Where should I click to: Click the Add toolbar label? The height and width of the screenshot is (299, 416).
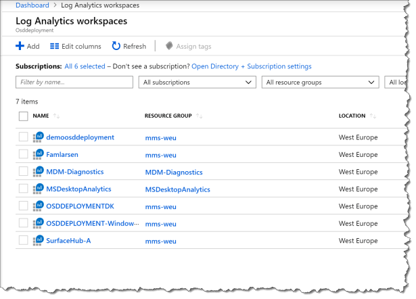(33, 47)
